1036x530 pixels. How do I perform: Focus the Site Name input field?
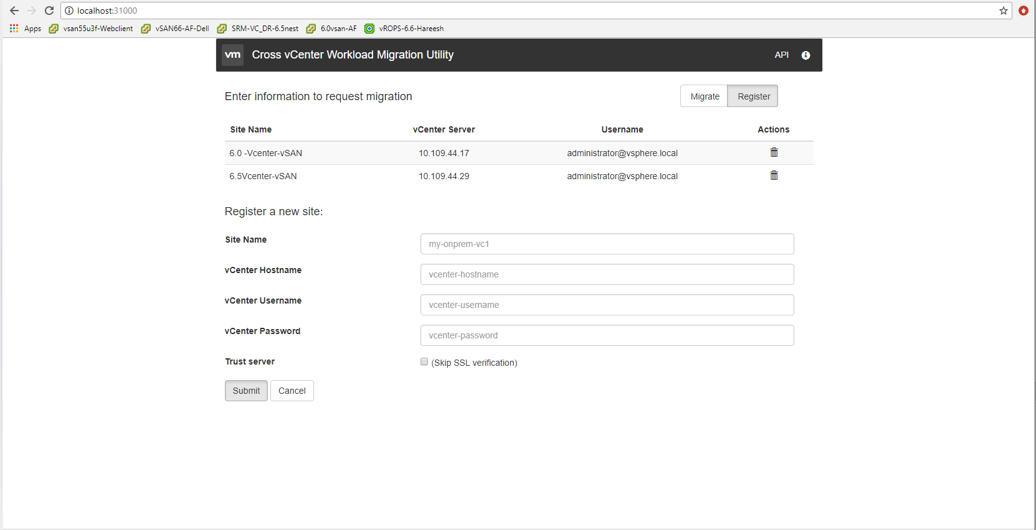point(607,244)
